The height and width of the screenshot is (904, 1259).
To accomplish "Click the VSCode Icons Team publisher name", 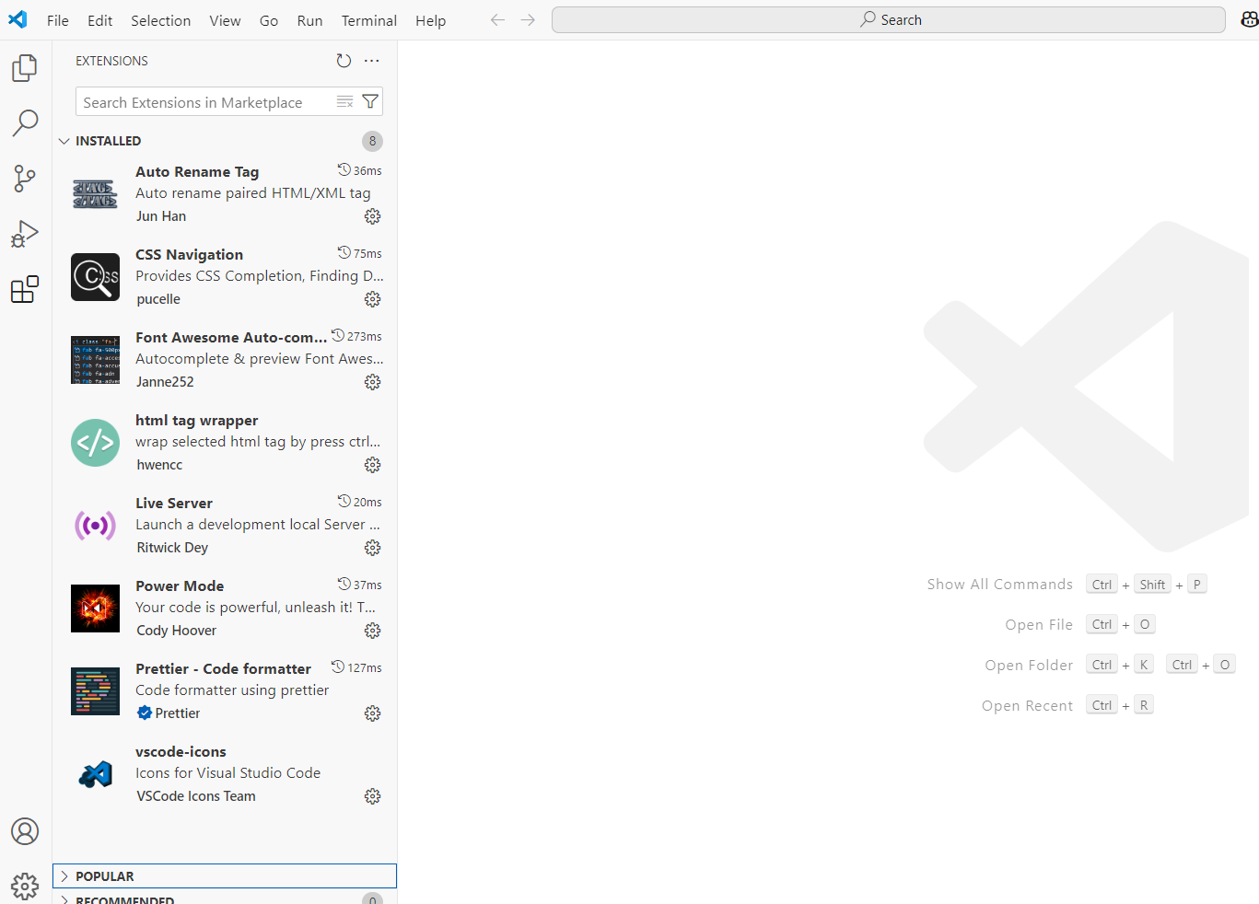I will pos(196,796).
